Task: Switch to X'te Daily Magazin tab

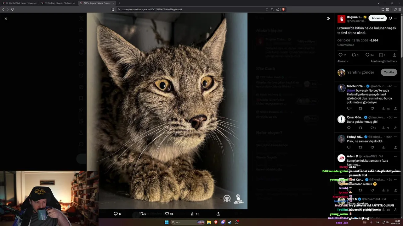Action: tap(58, 3)
